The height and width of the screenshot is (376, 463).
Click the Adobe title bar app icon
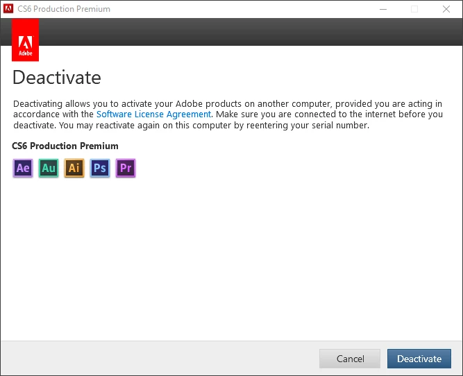8,9
